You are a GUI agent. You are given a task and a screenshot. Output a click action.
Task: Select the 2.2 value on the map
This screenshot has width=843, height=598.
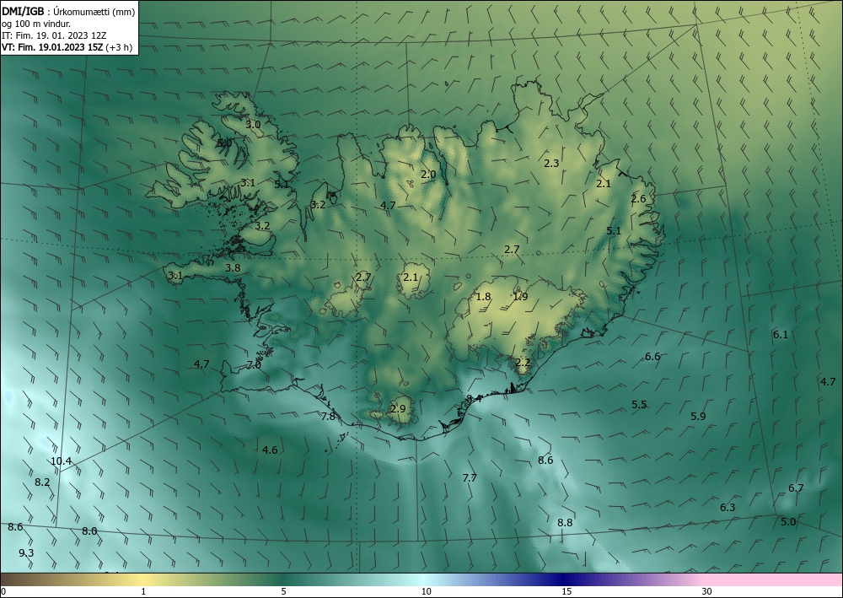point(523,363)
